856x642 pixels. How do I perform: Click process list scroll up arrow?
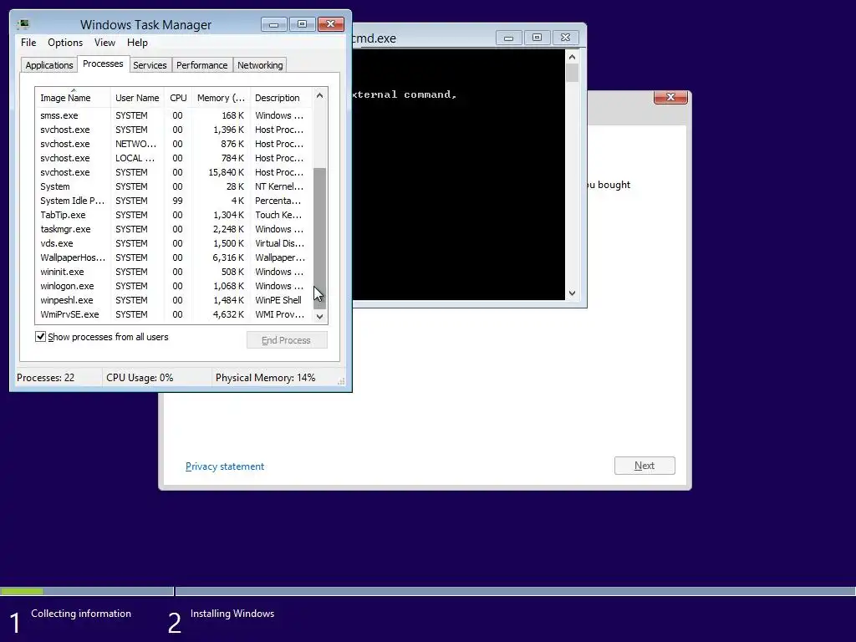point(320,95)
